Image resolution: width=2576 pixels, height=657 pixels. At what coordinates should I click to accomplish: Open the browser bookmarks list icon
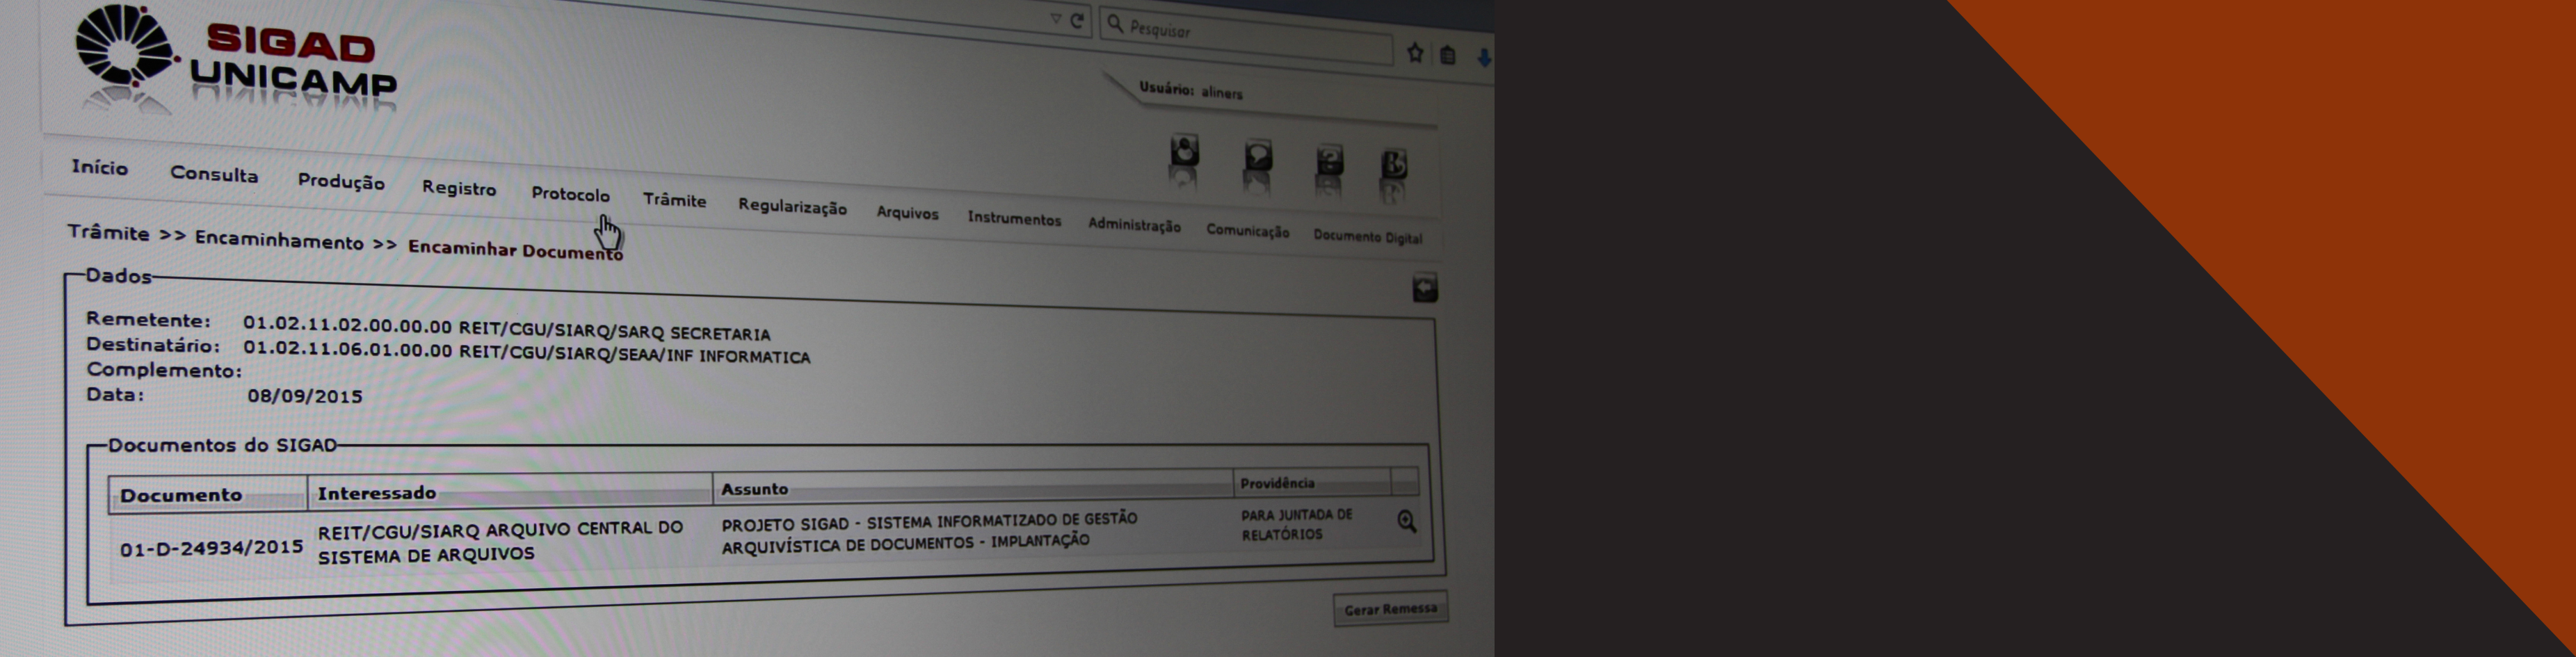tap(1447, 56)
